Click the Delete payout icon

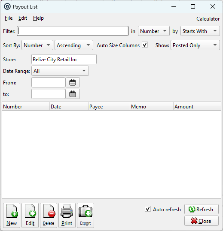tap(49, 215)
